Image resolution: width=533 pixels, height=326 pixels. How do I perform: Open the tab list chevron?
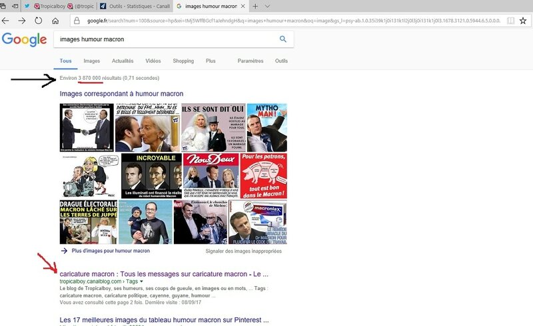(267, 6)
